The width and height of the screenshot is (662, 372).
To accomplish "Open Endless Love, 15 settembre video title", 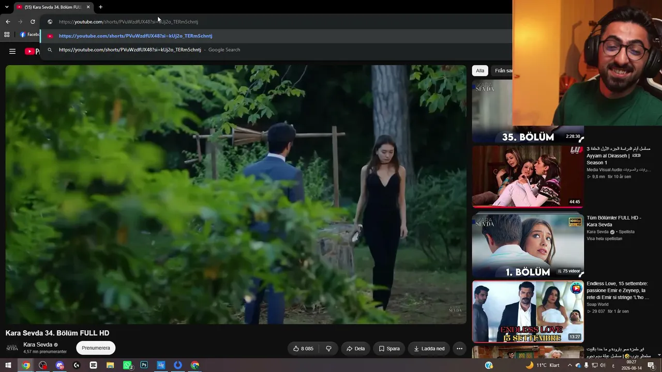I will [618, 290].
